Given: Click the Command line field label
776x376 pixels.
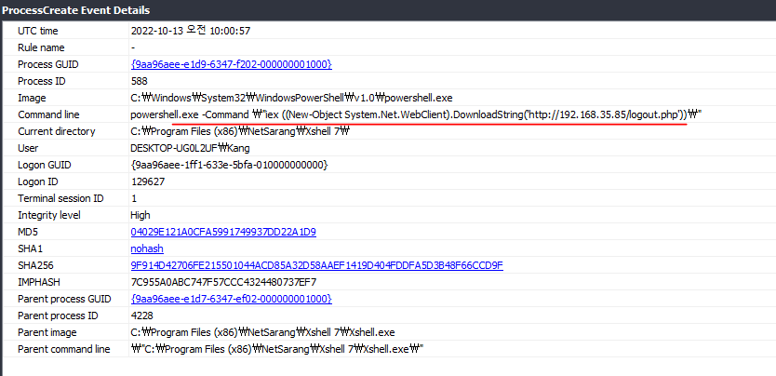Looking at the screenshot, I should point(48,114).
